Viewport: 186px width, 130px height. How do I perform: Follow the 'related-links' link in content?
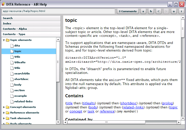point(133,107)
